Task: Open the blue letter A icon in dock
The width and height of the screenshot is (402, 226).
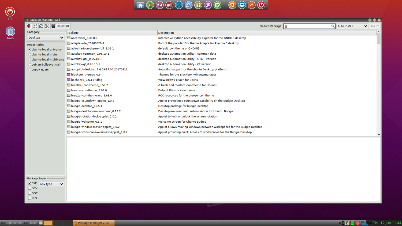Action: coord(188,5)
